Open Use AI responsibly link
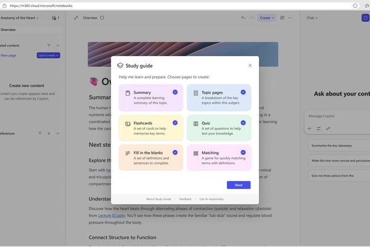This screenshot has height=247, width=370. (x=212, y=199)
